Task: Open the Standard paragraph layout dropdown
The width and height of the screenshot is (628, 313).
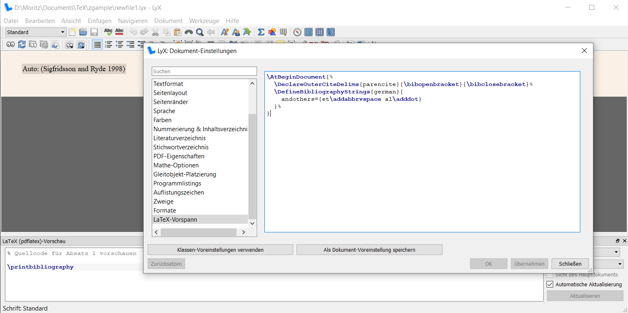Action: click(x=36, y=32)
